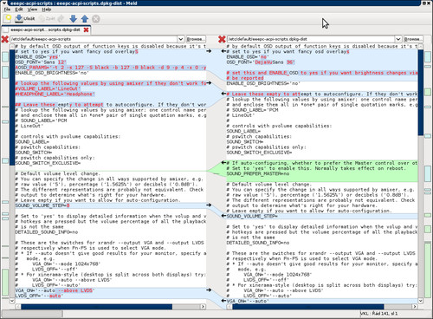Open the File menu
433x319 pixels.
(x=7, y=10)
